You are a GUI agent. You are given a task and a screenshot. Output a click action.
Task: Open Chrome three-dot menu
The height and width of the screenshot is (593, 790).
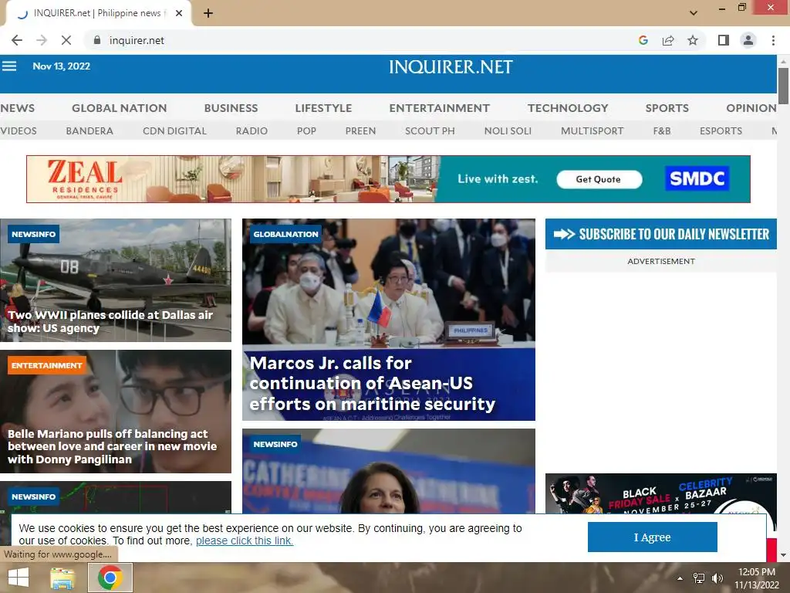(773, 40)
